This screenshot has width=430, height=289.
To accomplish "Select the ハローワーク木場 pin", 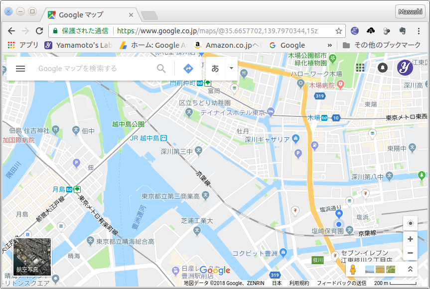I will point(301,84).
